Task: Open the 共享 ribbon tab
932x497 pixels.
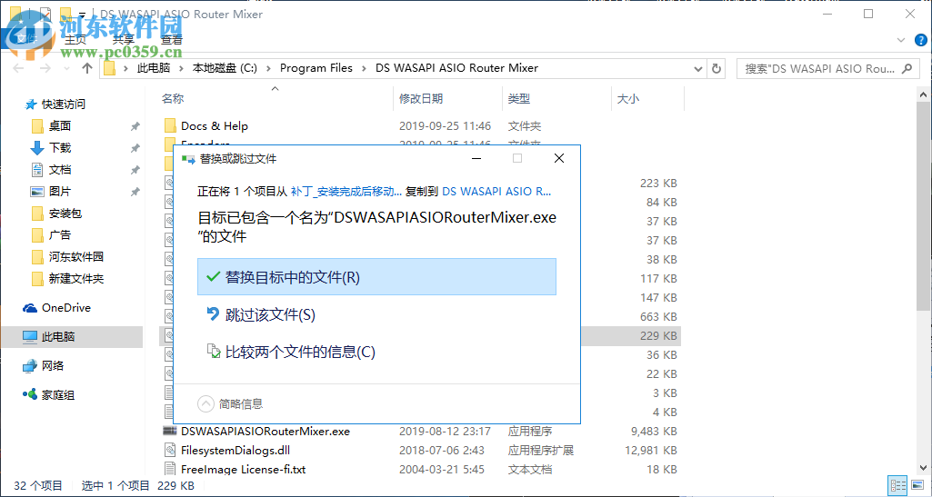Action: [x=123, y=39]
